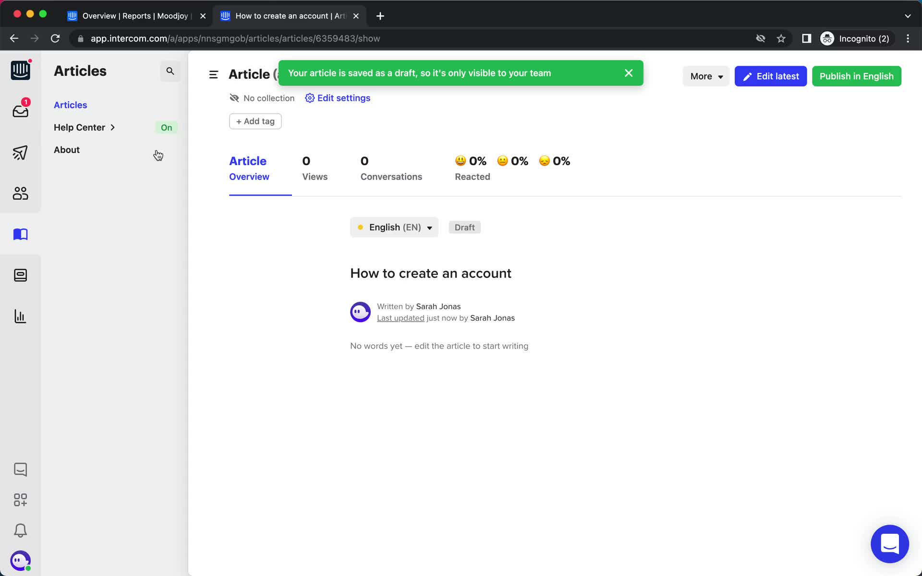Click the About menu item
922x576 pixels.
(x=66, y=149)
